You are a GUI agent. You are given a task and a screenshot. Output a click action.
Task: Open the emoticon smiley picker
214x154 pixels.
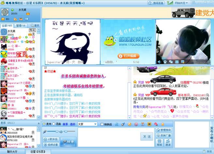130,124
